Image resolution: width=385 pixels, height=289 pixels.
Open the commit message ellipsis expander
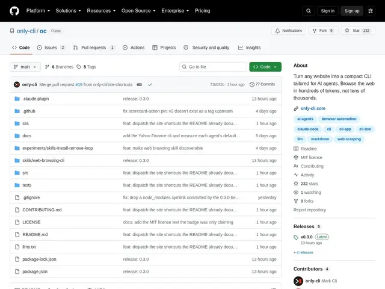(x=139, y=84)
